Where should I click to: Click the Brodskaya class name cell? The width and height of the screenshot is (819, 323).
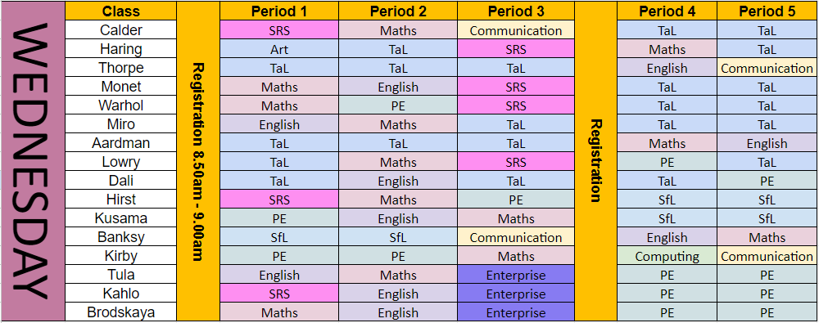click(x=120, y=312)
